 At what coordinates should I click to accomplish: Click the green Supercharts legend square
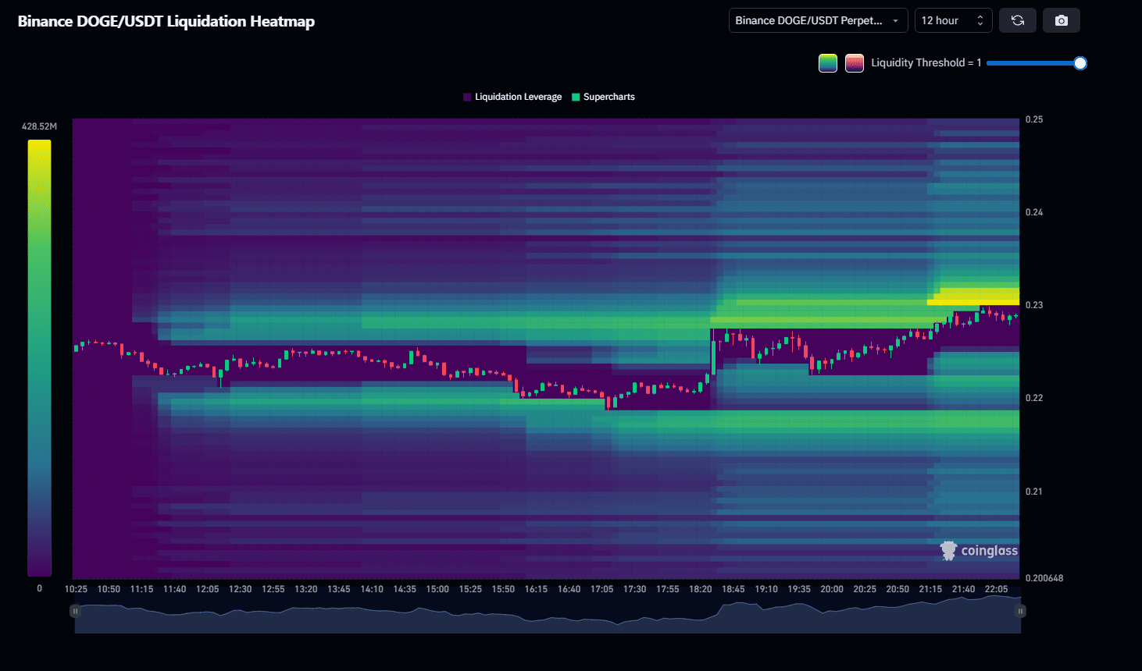[576, 98]
